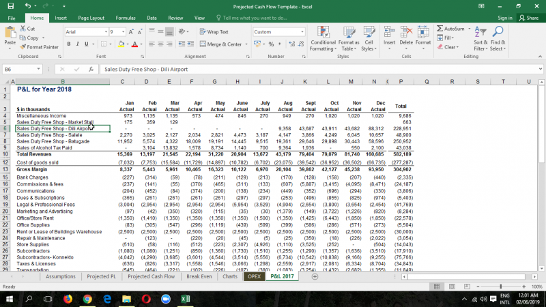Click the Format Painter icon
Viewport: 546px width, 307px height.
point(24,47)
